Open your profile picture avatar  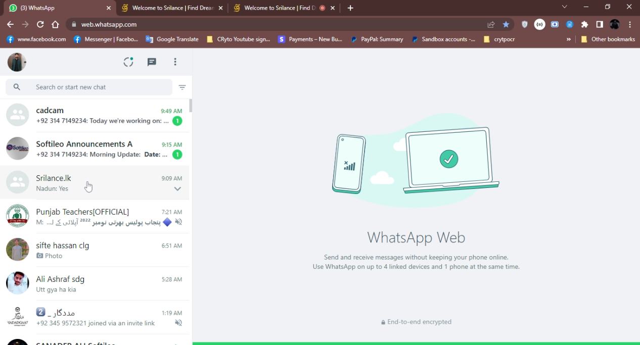[x=17, y=62]
